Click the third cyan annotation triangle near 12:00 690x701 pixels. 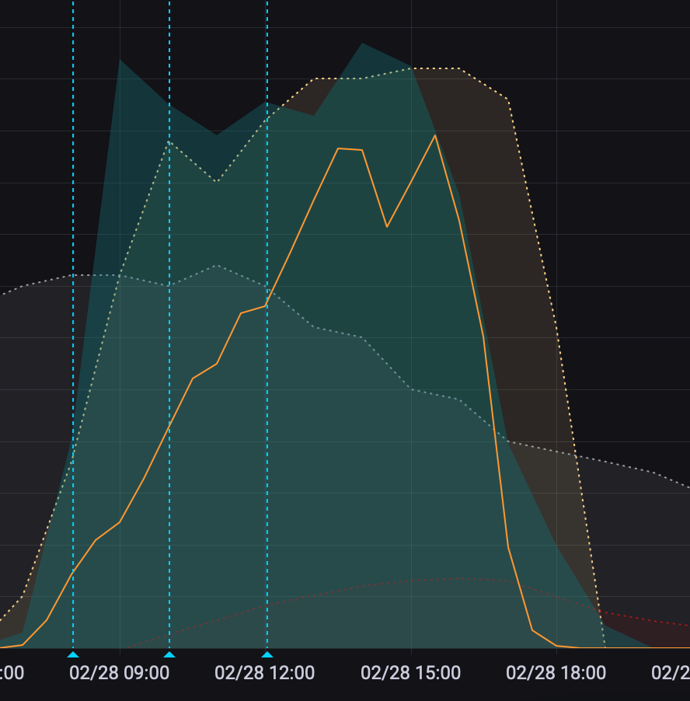coord(267,654)
